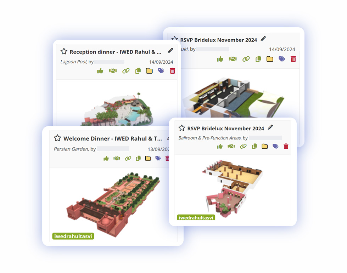This screenshot has height=273, width=347.
Task: Duplicate the Lagoon Pool card
Action: [138, 71]
